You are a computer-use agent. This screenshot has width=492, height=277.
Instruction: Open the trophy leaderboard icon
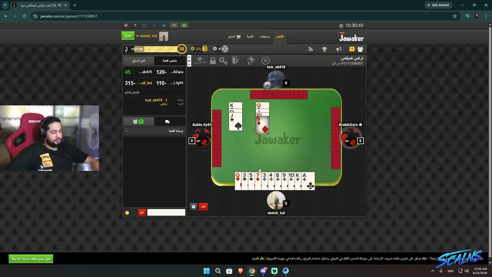coord(324,49)
